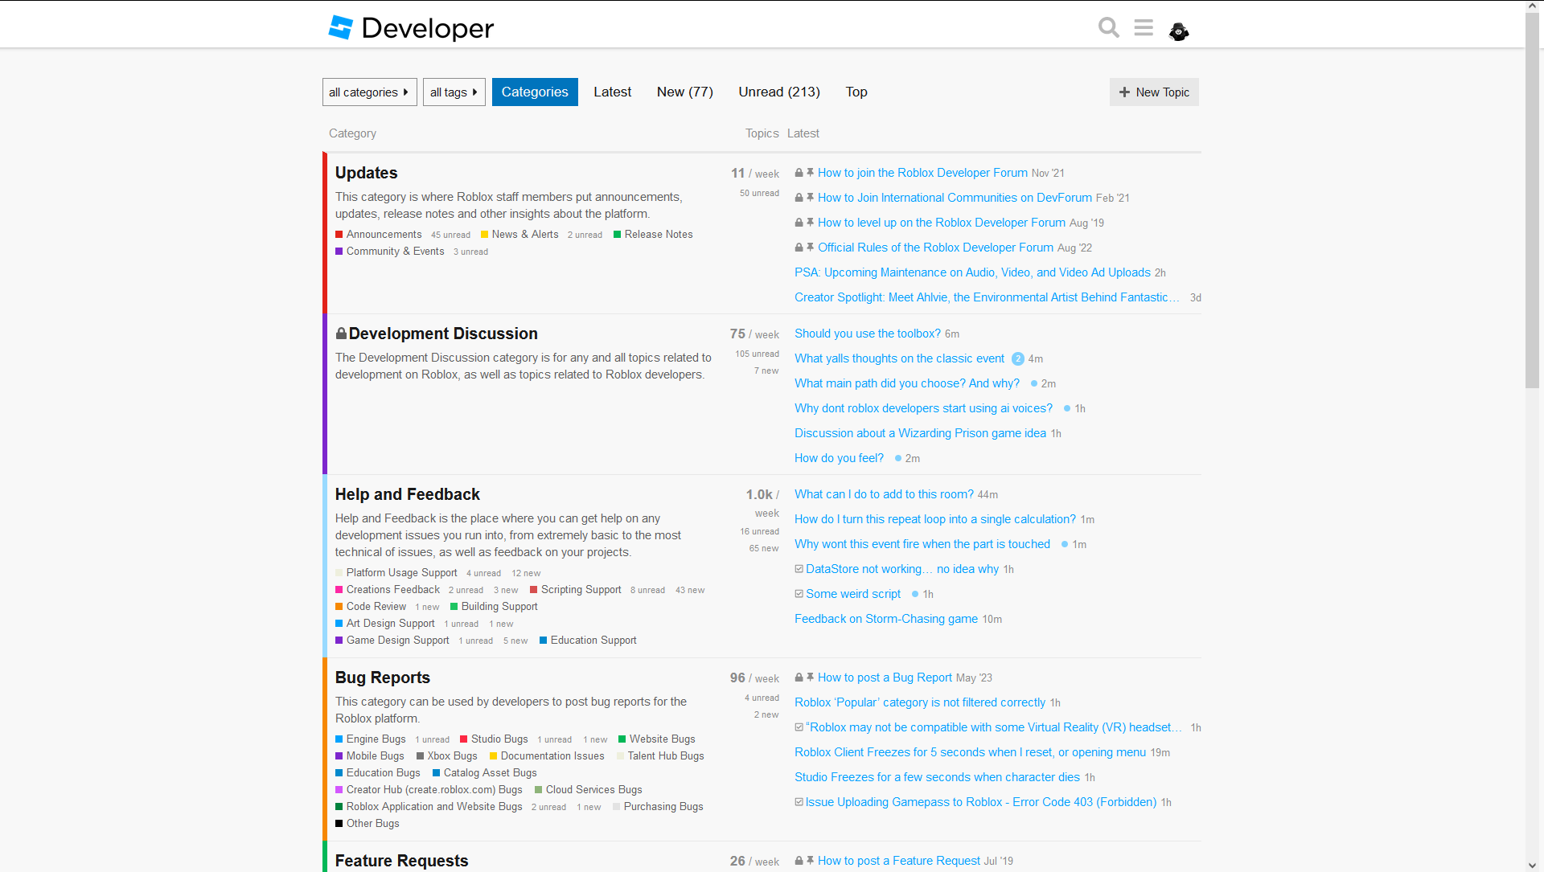Click the pin icon on 'Official Rules of the Roblox Developer Forum'
Image resolution: width=1544 pixels, height=872 pixels.
811,248
